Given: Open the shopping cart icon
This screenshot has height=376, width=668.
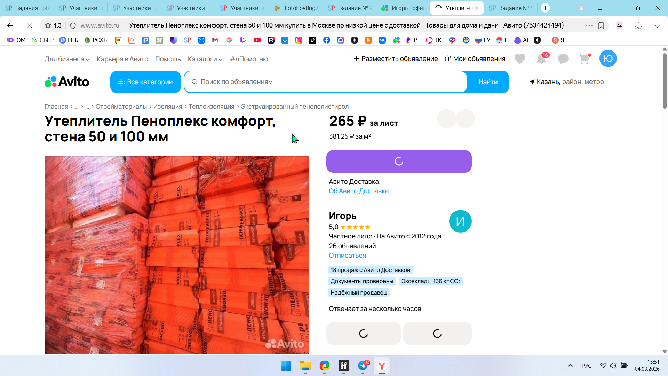Looking at the screenshot, I should 584,59.
